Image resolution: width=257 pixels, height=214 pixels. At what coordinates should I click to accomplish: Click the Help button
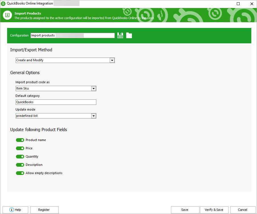15,210
